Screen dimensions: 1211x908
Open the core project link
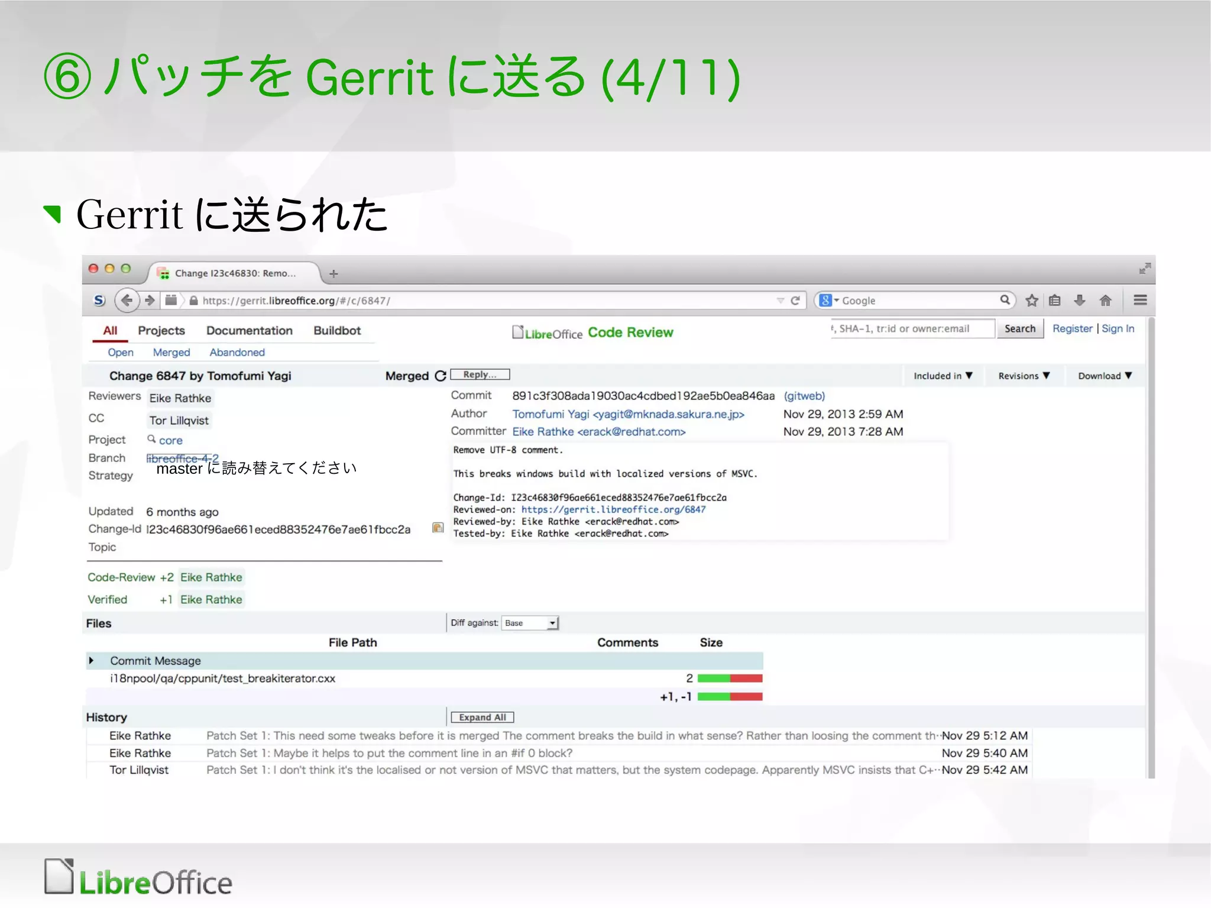click(170, 440)
